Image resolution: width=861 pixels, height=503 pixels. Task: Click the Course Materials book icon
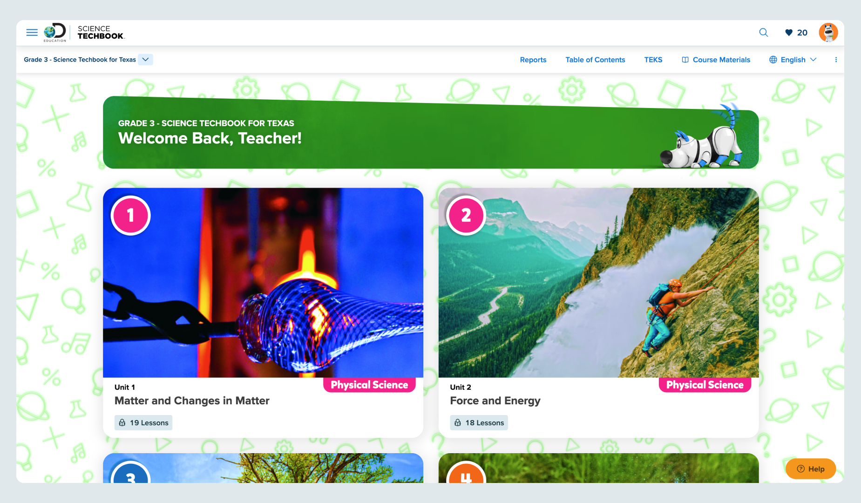(685, 60)
